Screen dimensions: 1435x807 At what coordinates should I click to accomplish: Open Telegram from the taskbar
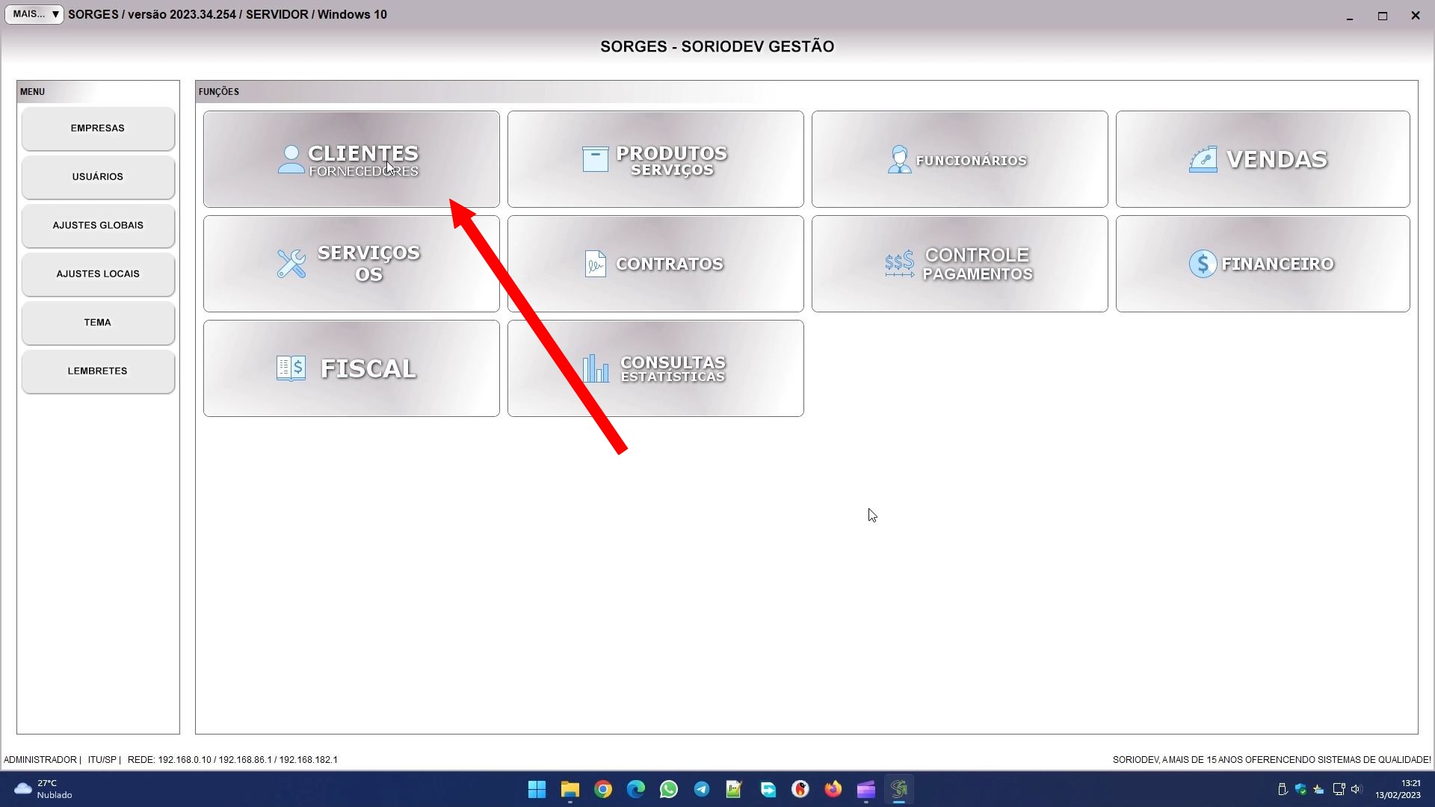tap(701, 789)
